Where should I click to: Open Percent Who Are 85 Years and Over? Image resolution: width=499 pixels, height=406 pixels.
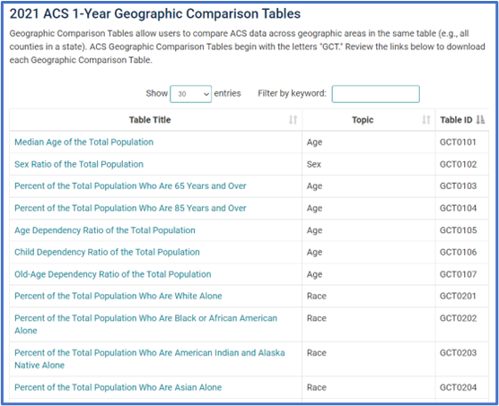click(x=130, y=208)
